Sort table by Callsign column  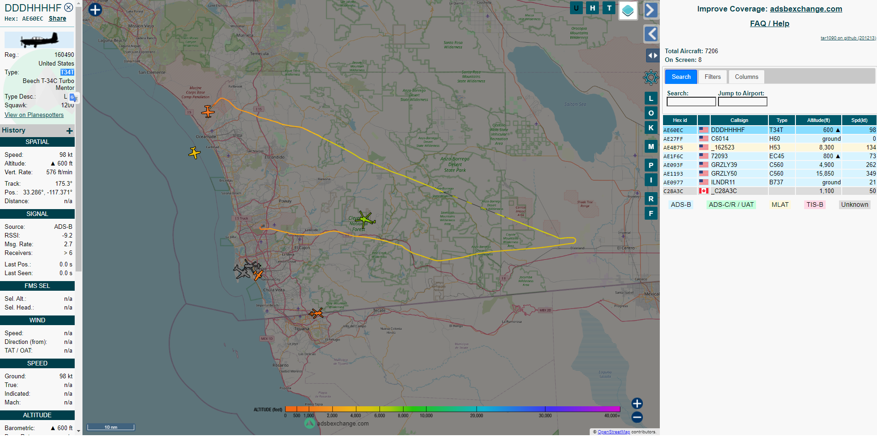point(739,120)
